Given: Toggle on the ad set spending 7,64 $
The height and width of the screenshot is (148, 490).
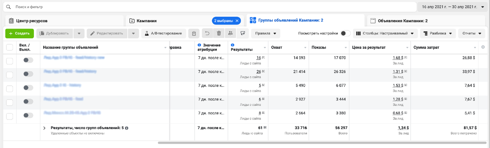Looking at the screenshot, I should tap(28, 88).
